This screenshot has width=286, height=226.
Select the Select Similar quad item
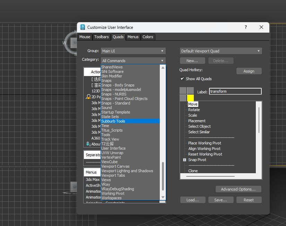[x=199, y=132]
